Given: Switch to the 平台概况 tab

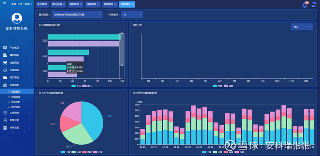Looking at the screenshot, I should coord(42,4).
